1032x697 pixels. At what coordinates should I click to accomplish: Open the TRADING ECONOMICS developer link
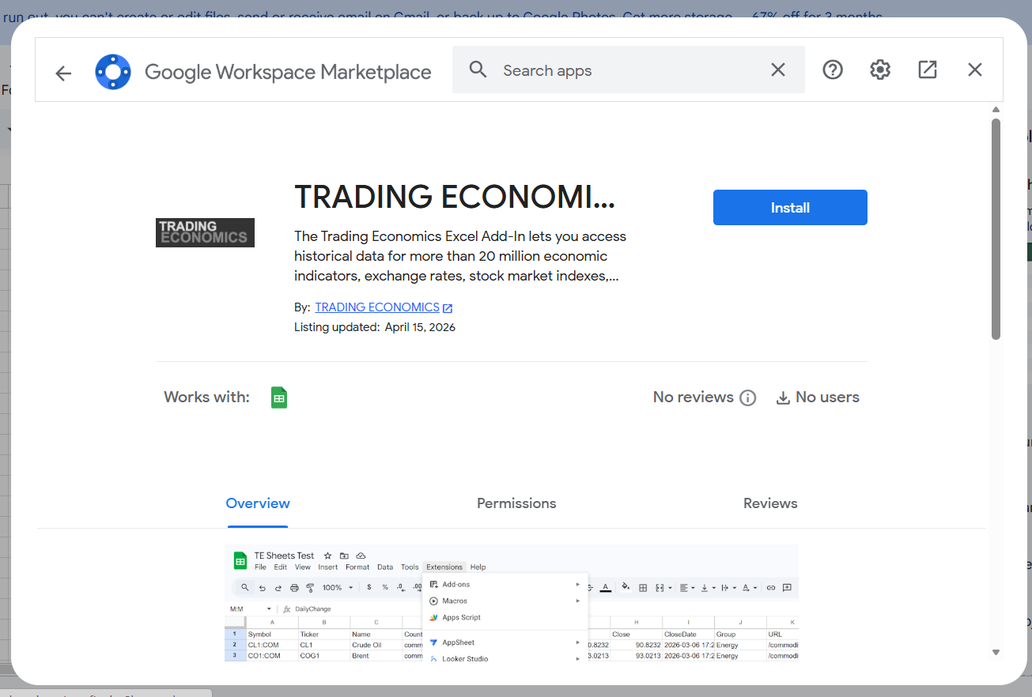[x=377, y=307]
